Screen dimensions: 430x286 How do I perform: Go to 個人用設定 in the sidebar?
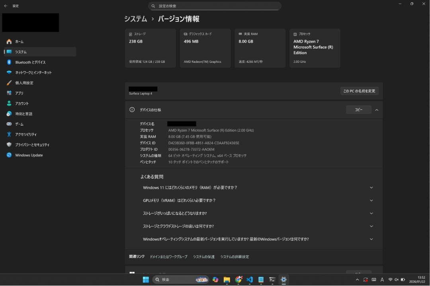(28, 83)
